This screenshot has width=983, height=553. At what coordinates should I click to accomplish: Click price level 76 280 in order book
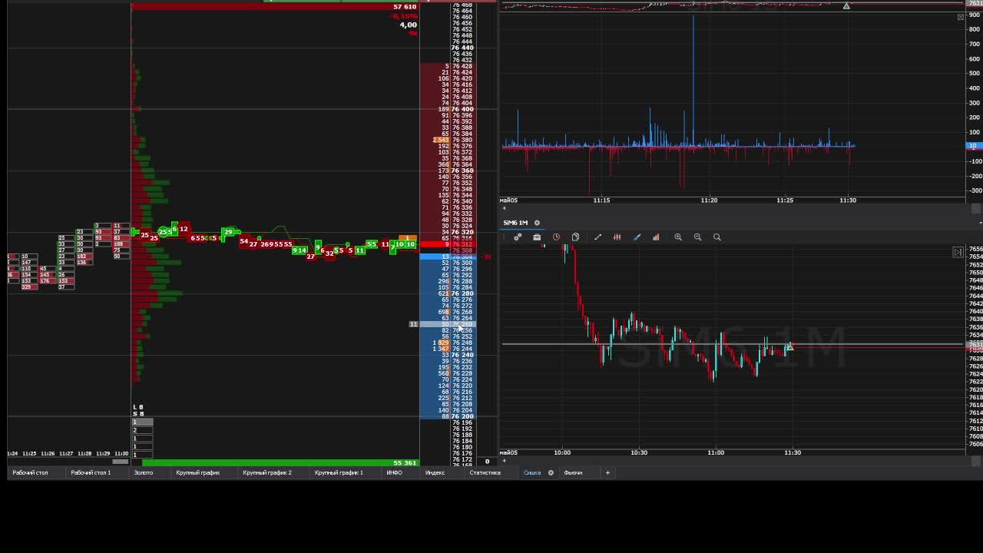point(463,293)
